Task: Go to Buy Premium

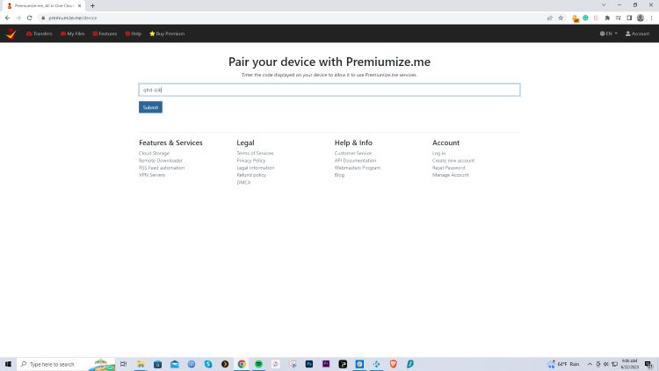Action: coord(167,33)
